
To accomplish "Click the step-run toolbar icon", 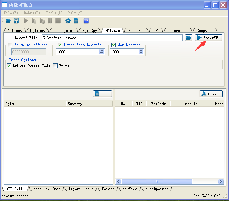I will click(34, 21).
